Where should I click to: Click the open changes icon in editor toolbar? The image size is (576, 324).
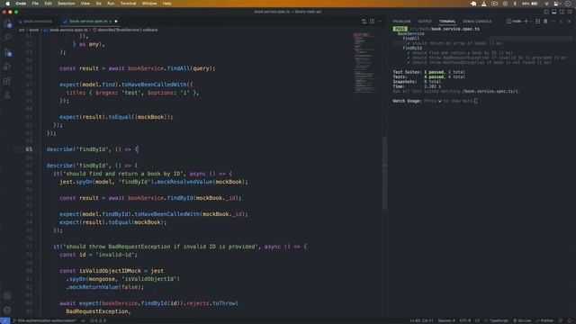point(364,22)
